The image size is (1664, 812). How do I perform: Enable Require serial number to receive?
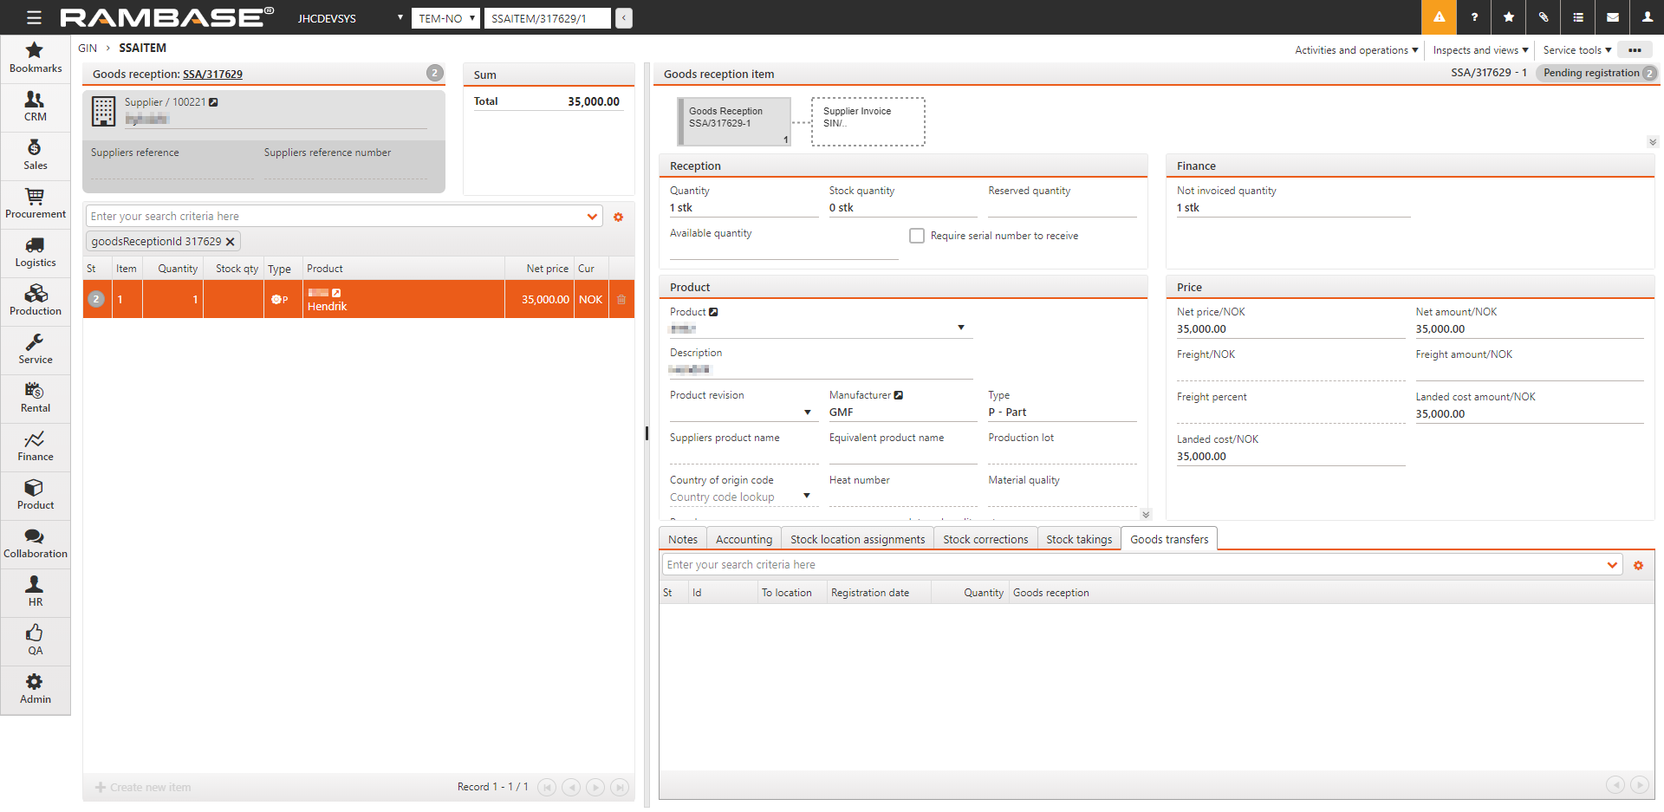916,236
